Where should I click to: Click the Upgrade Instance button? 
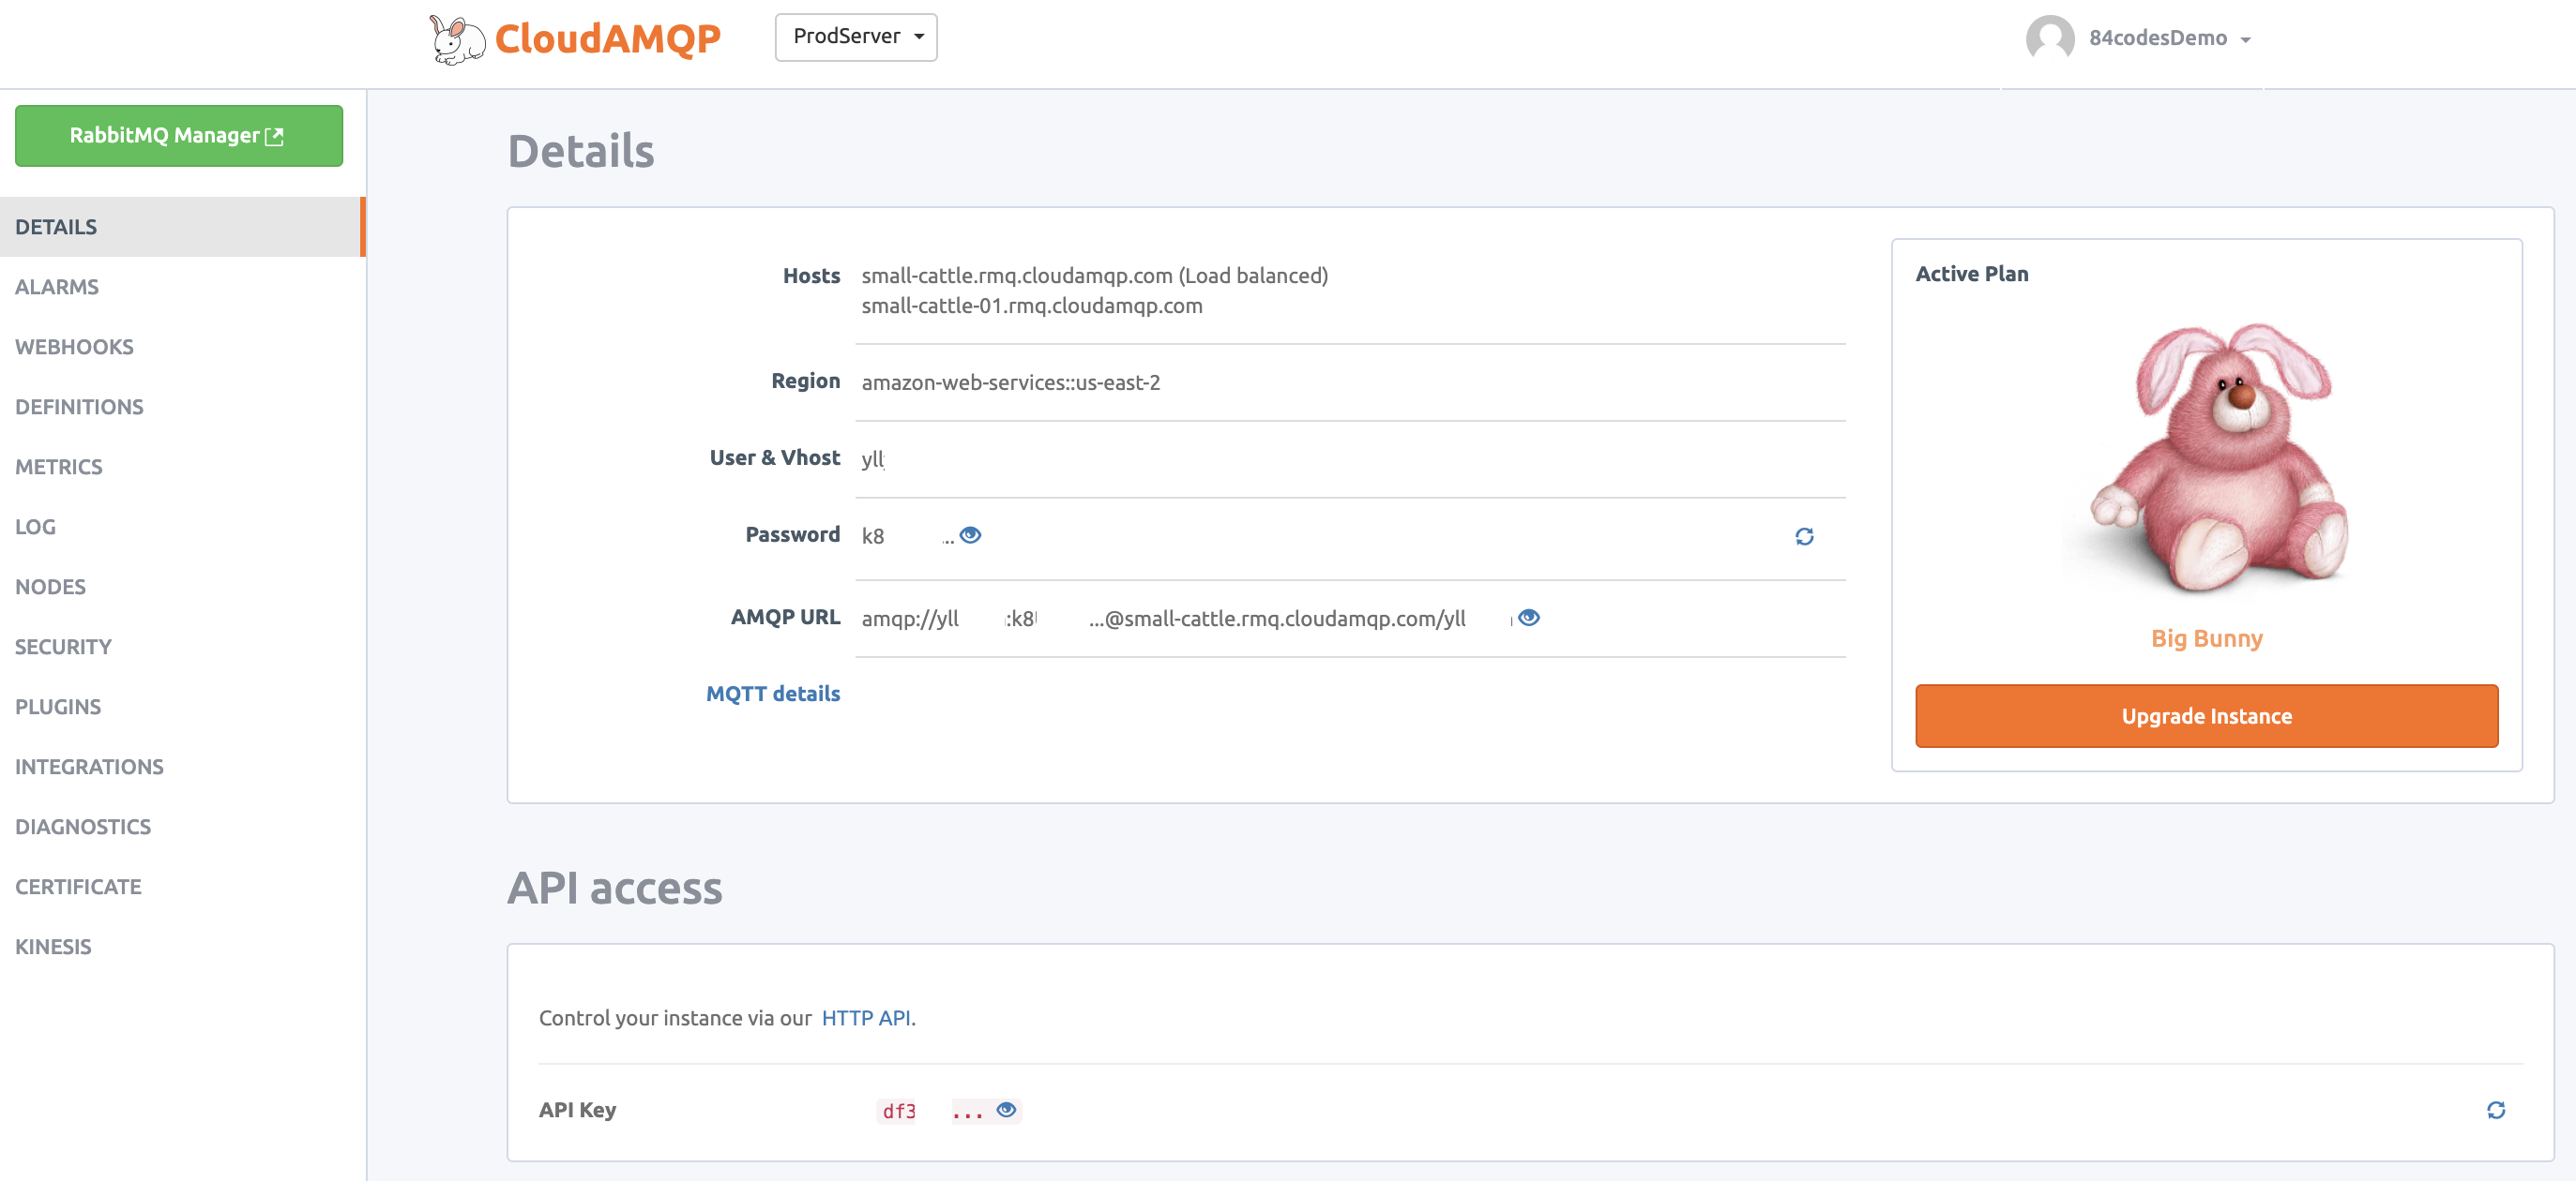(2206, 716)
